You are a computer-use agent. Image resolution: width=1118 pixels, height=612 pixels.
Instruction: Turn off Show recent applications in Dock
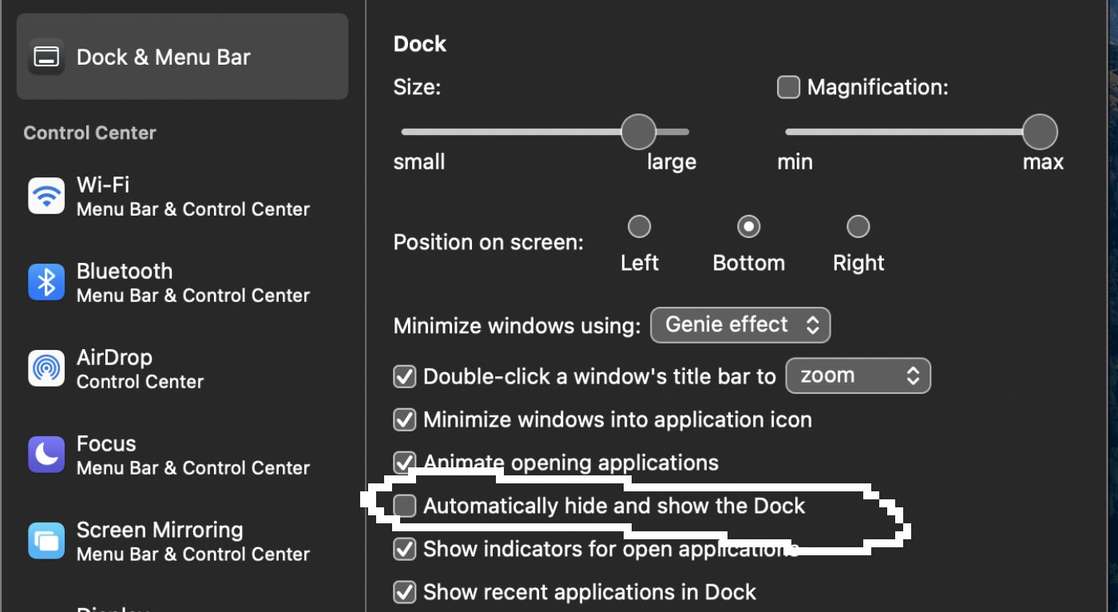click(x=405, y=592)
